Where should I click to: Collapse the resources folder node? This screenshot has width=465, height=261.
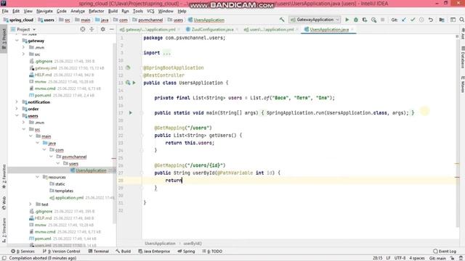37,177
